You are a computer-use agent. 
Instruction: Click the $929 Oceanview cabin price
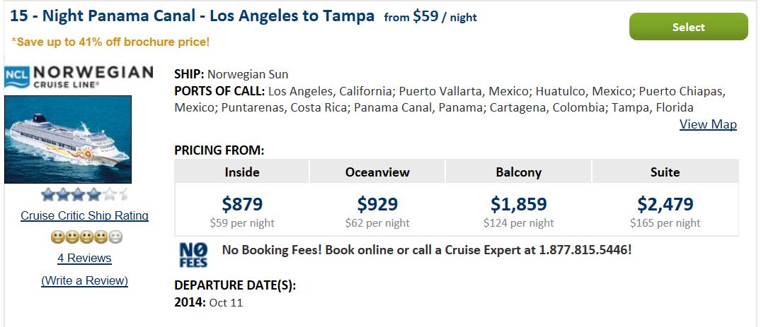coord(377,204)
